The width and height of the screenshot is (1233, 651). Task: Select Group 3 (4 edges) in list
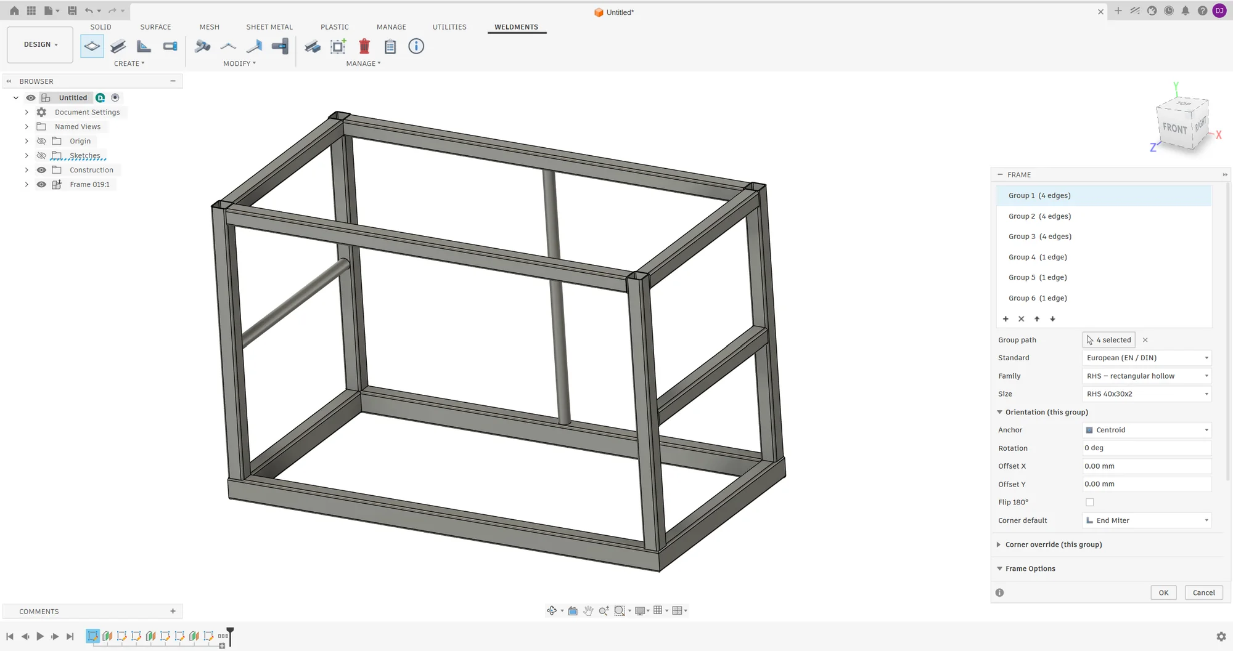click(1104, 237)
